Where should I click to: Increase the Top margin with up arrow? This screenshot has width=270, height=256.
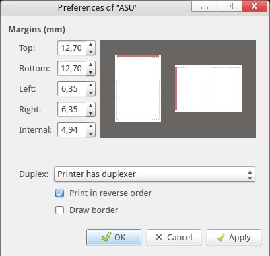point(90,44)
